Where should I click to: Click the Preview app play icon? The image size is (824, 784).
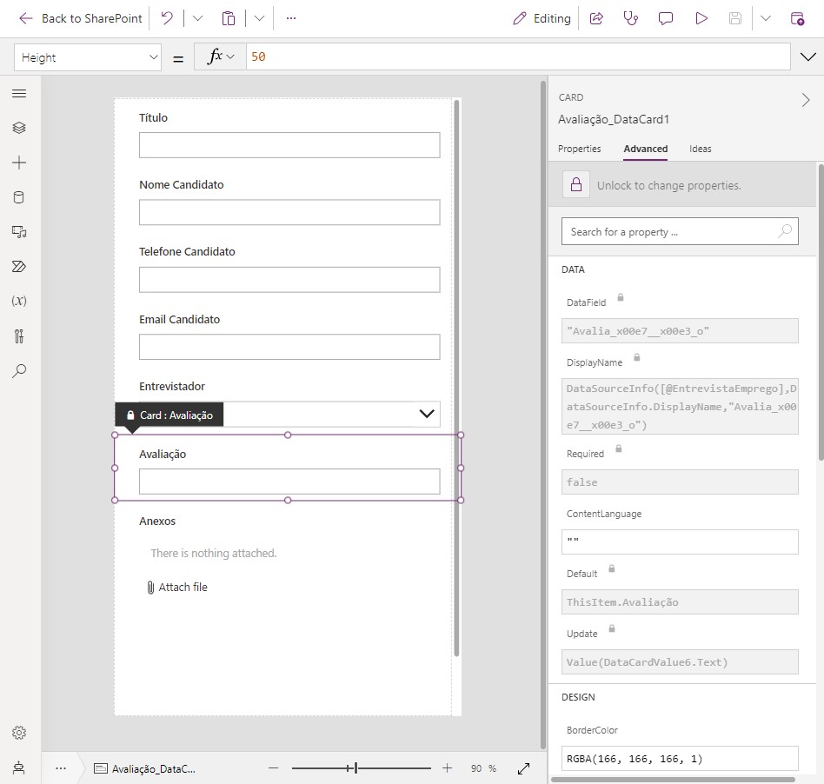(701, 18)
